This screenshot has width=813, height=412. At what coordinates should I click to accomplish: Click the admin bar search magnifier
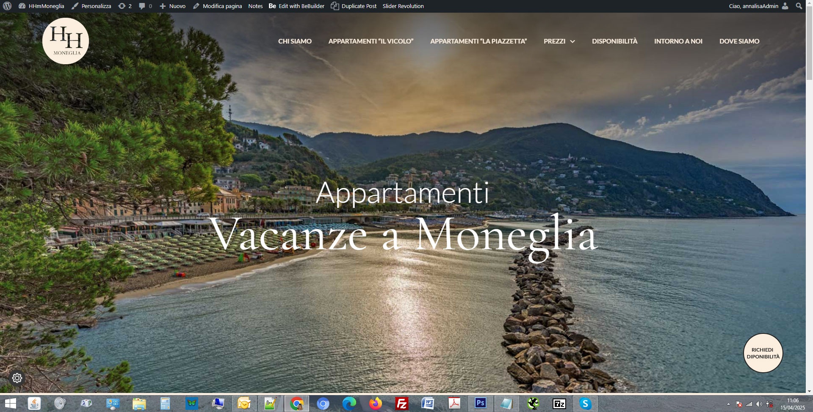[799, 6]
